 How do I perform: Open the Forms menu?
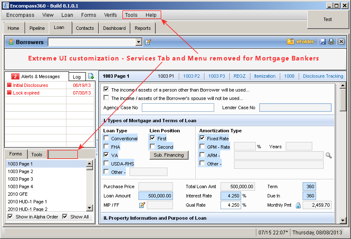pyautogui.click(x=89, y=15)
